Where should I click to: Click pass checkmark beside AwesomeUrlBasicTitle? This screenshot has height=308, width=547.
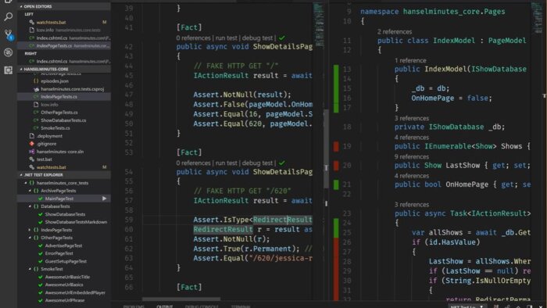point(41,278)
